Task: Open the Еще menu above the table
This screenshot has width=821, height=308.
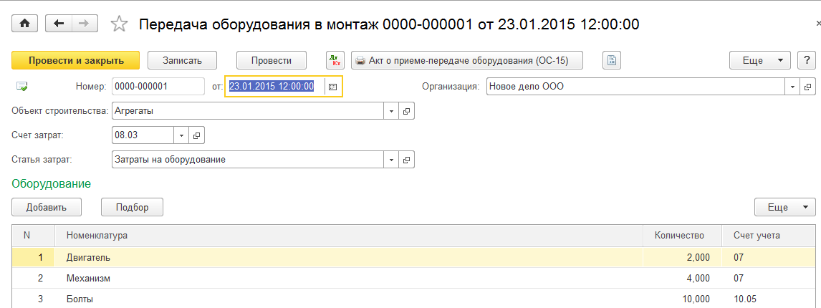Action: coord(784,207)
